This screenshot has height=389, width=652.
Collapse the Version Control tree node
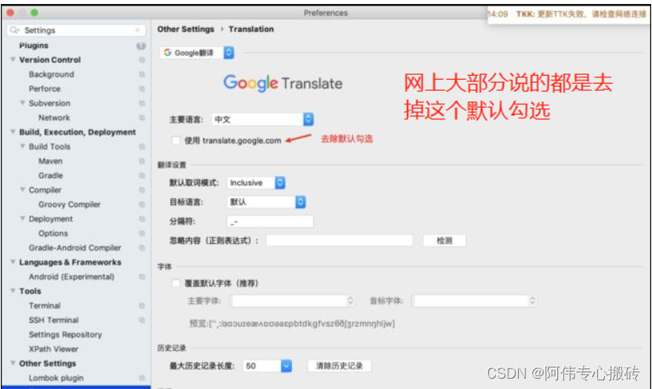click(13, 60)
